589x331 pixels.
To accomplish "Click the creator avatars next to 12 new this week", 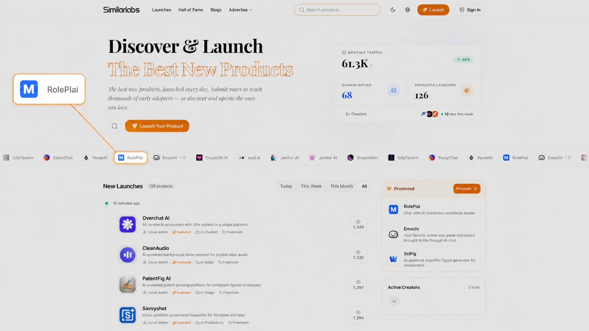I will pyautogui.click(x=429, y=114).
